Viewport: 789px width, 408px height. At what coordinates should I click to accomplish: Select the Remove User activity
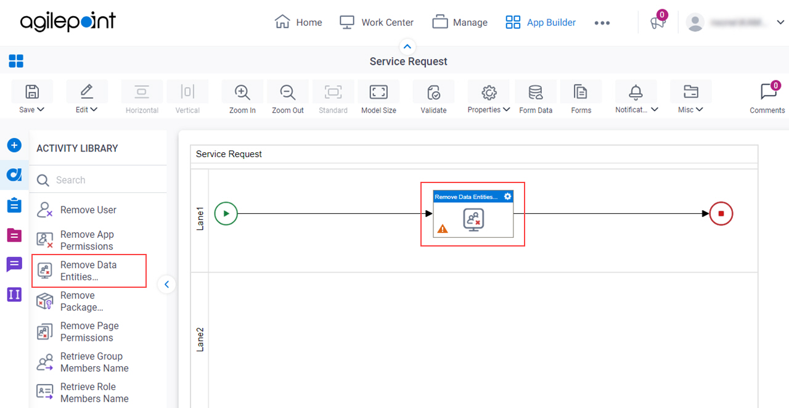click(76, 210)
